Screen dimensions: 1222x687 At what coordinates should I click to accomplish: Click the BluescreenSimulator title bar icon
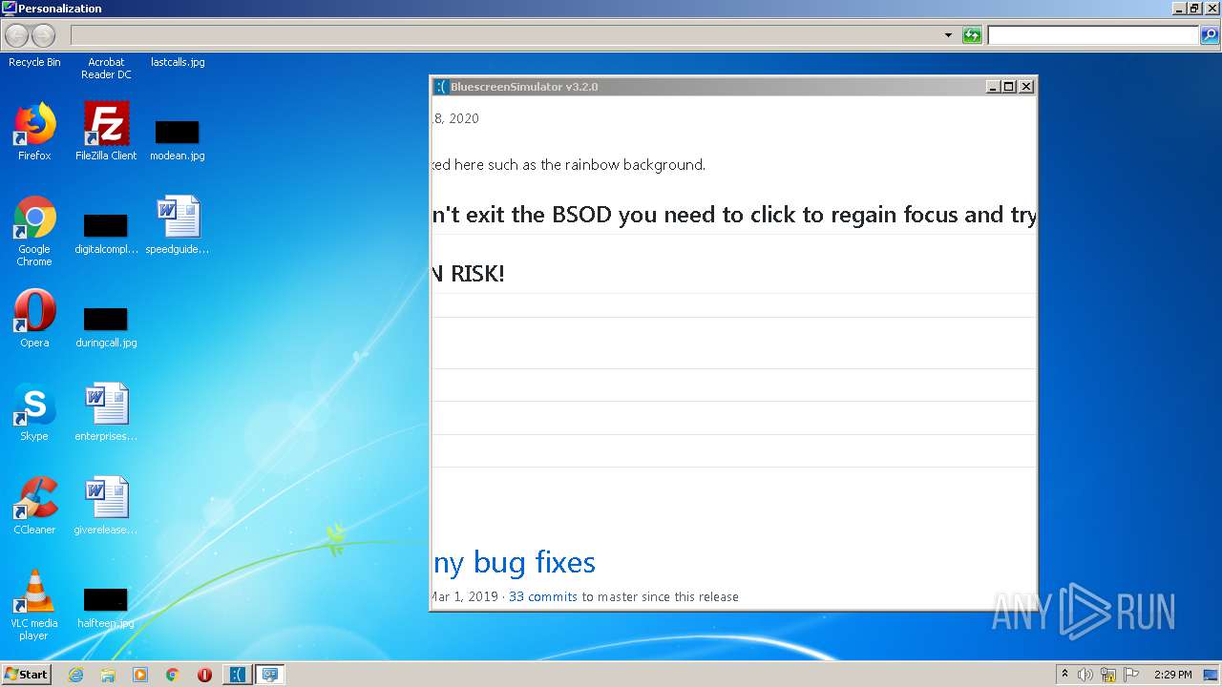click(x=441, y=87)
